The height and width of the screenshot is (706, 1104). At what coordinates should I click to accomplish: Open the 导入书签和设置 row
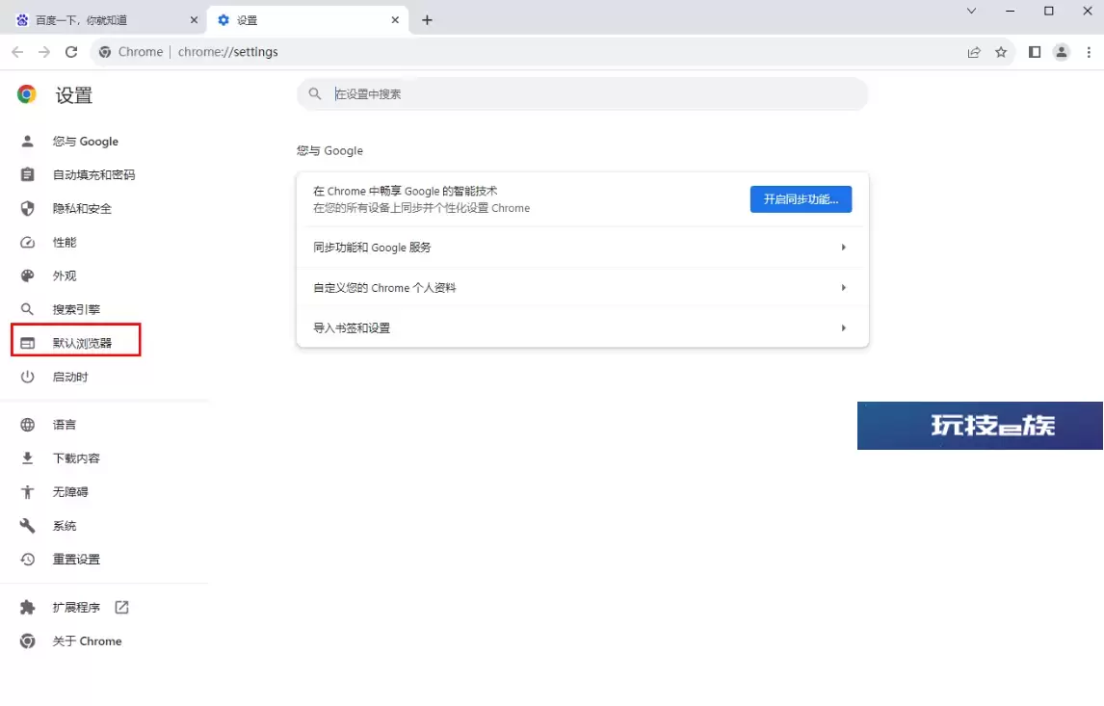[x=582, y=328]
